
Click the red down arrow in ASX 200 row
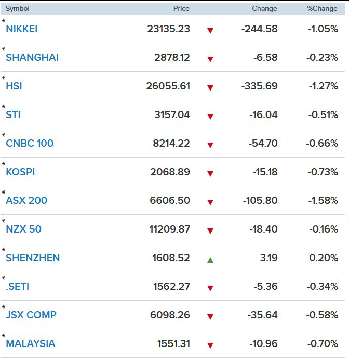[210, 202]
